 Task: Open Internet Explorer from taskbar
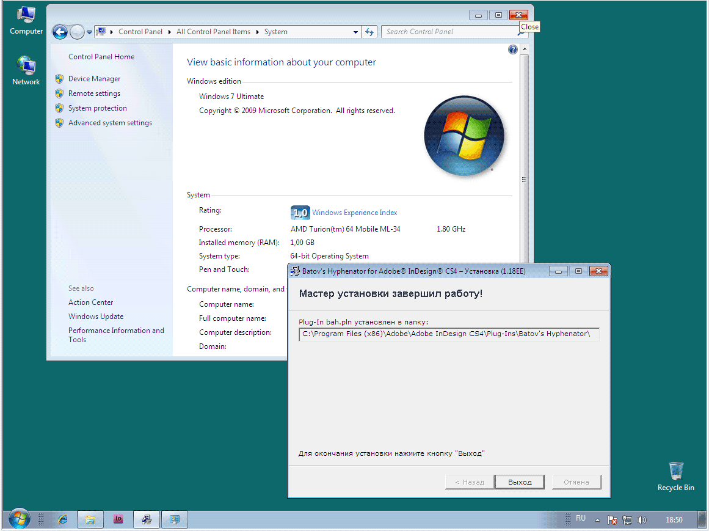(62, 519)
